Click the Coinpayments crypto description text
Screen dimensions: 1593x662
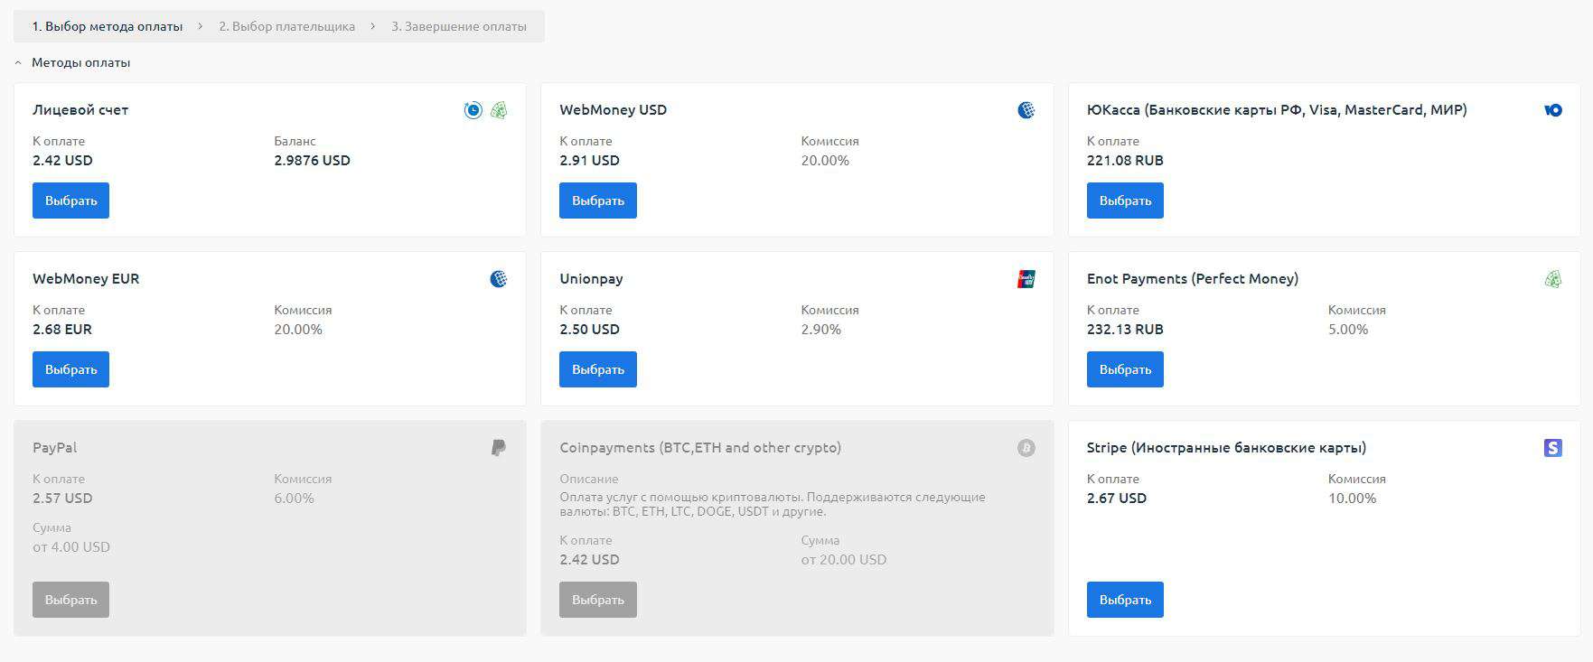click(773, 504)
